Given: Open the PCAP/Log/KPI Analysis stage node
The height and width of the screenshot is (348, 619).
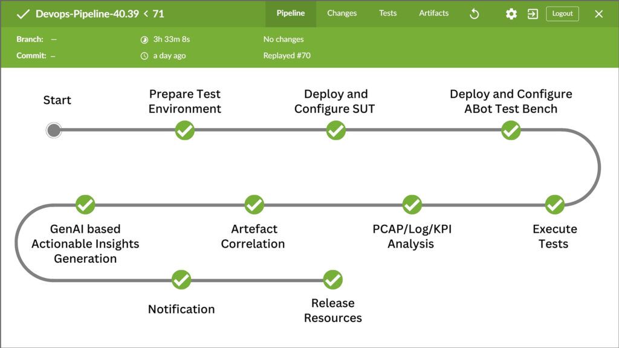Looking at the screenshot, I should click(412, 204).
